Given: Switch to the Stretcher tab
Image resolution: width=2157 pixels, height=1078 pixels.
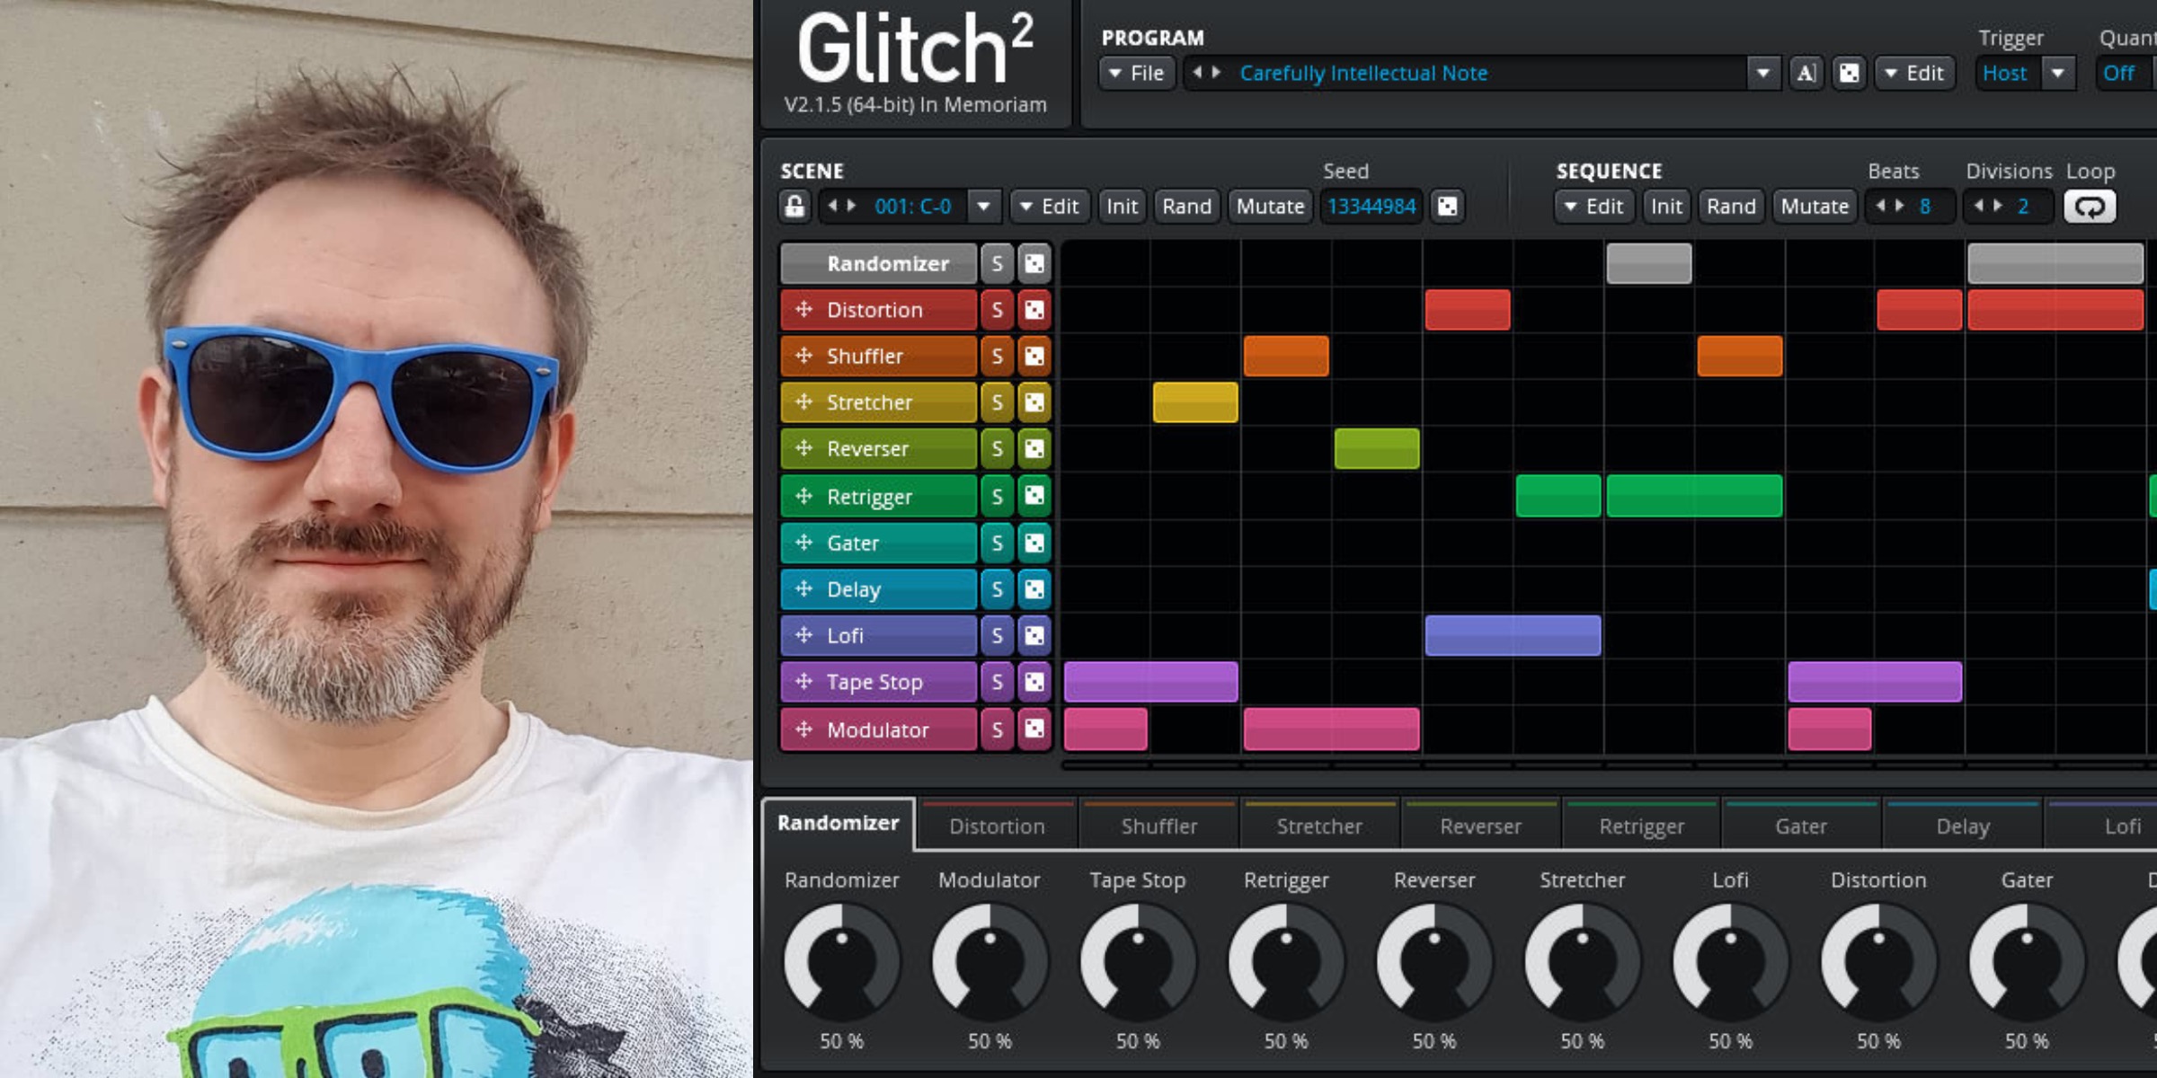Looking at the screenshot, I should pyautogui.click(x=1319, y=826).
